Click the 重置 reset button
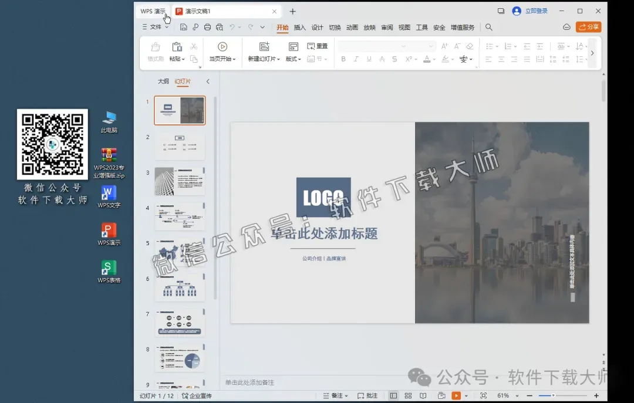Viewport: 634px width, 403px height. (318, 46)
